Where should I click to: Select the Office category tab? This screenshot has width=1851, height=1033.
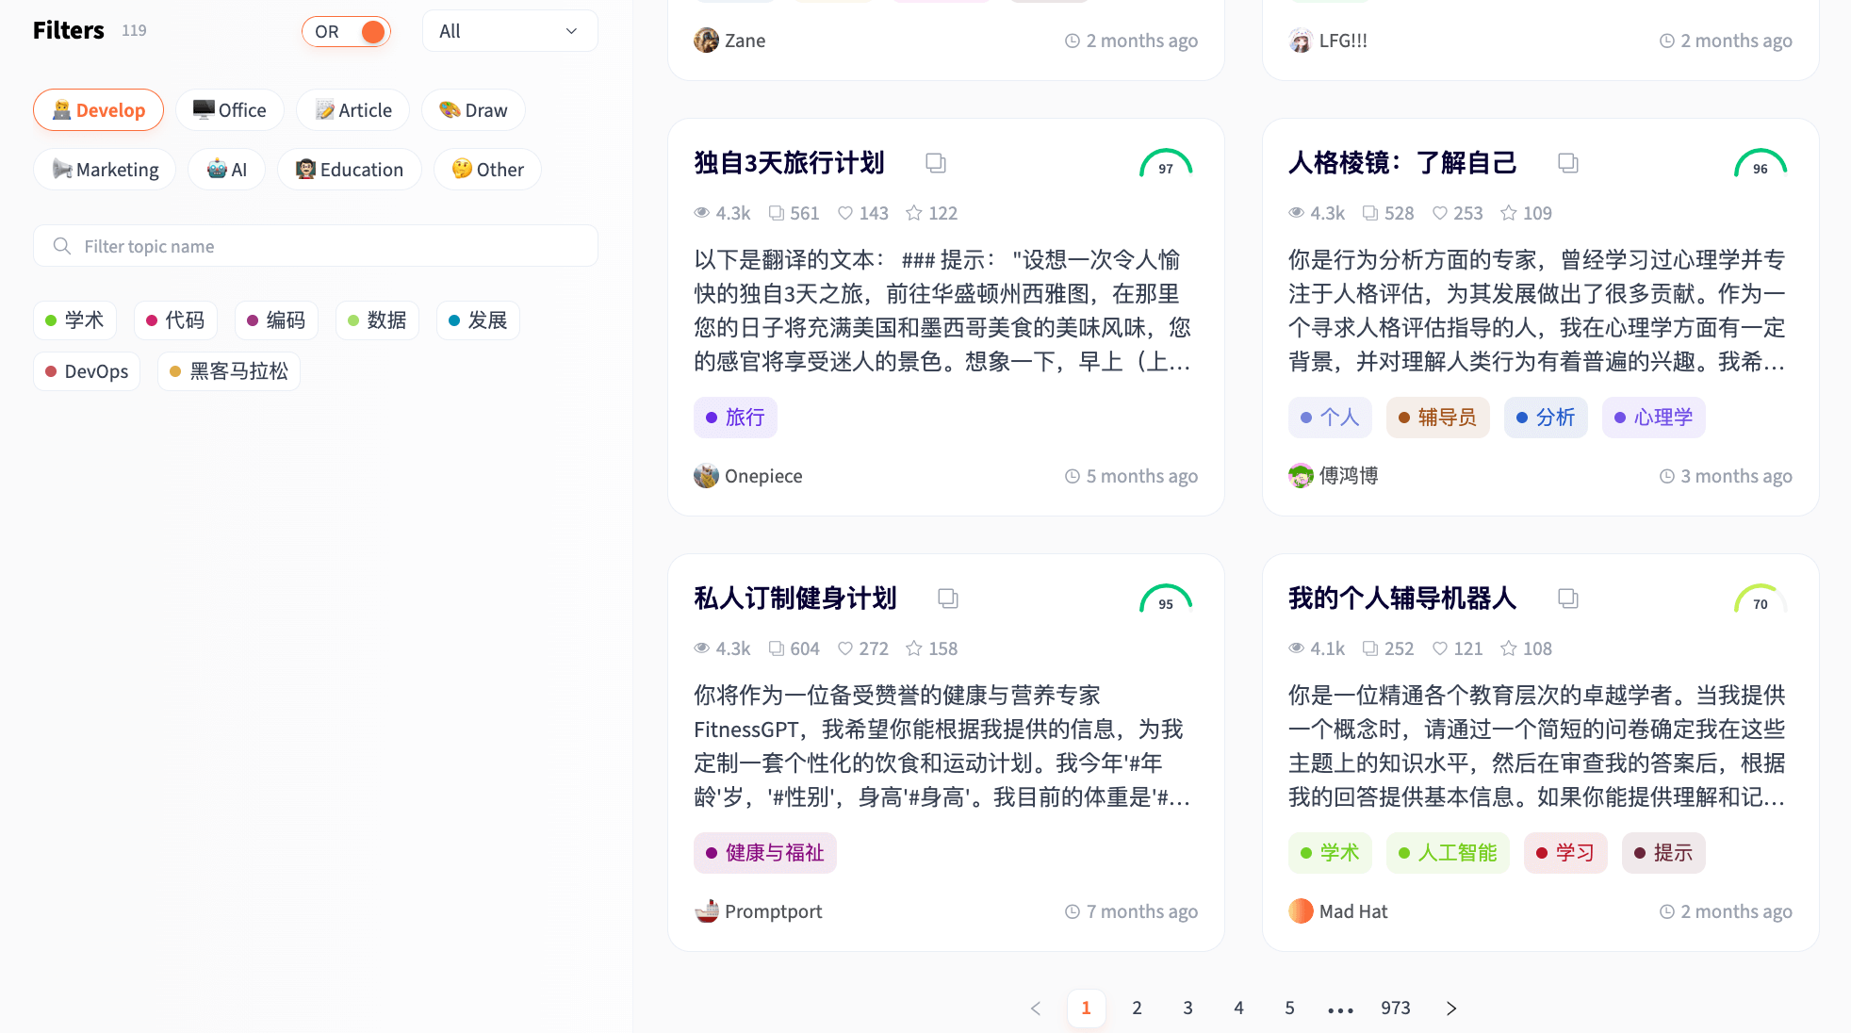[229, 110]
